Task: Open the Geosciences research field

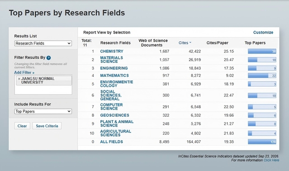Action: coord(114,115)
